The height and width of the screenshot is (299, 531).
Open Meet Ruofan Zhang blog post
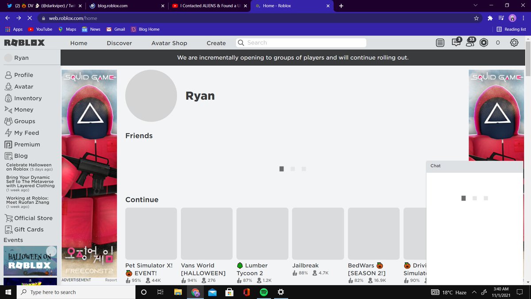pyautogui.click(x=27, y=202)
